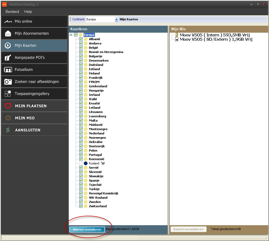The width and height of the screenshot is (269, 241).
Task: Click the Aangepaste POI's info icon
Action: click(x=8, y=58)
